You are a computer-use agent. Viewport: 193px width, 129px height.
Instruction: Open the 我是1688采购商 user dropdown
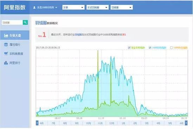point(45,7)
